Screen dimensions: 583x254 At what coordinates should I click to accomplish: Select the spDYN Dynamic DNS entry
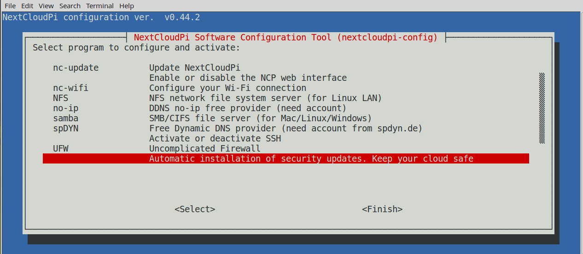click(65, 129)
